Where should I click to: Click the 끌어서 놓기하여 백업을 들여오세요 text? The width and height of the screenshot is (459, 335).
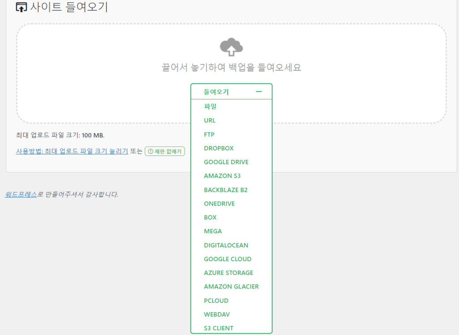point(231,67)
